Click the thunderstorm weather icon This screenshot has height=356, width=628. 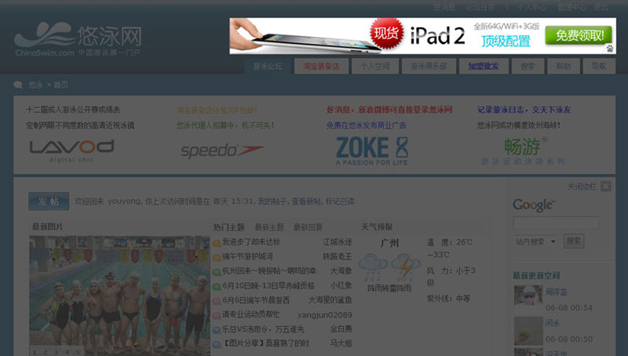[x=406, y=267]
